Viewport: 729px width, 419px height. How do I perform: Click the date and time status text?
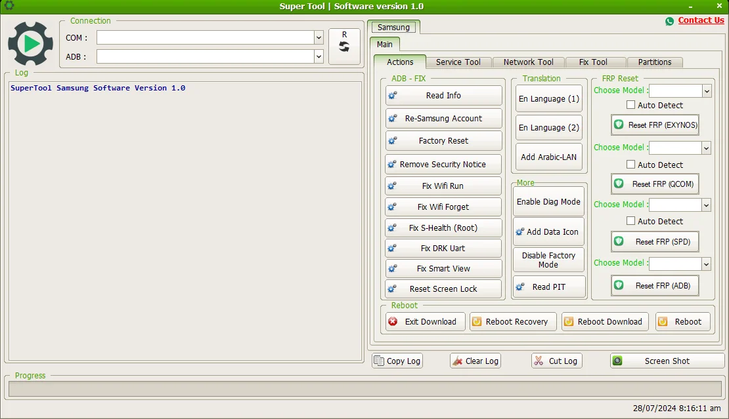point(676,409)
